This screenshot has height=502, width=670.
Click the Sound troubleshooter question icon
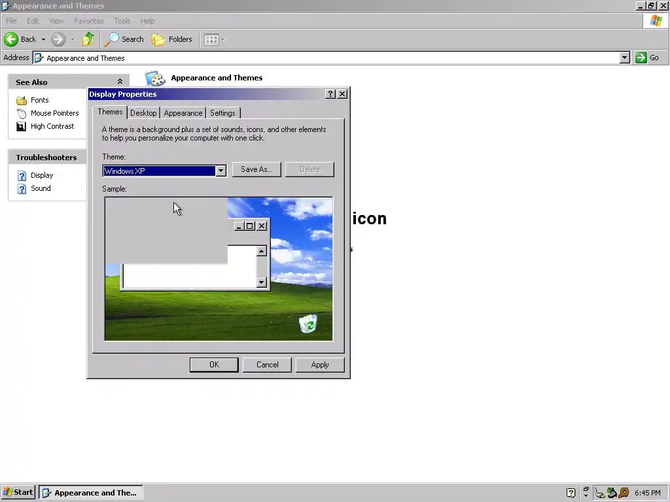pos(22,189)
